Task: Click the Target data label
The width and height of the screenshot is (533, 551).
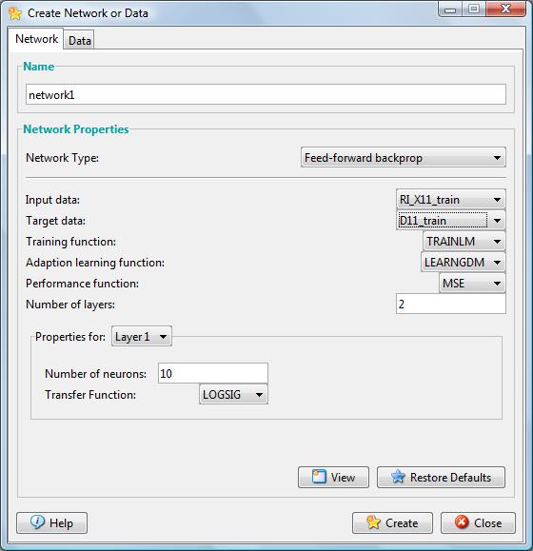Action: click(x=55, y=221)
